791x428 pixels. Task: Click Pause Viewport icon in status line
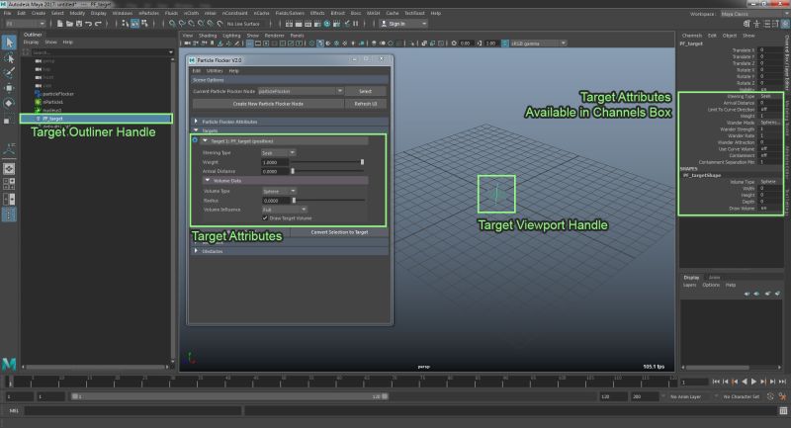coord(356,24)
